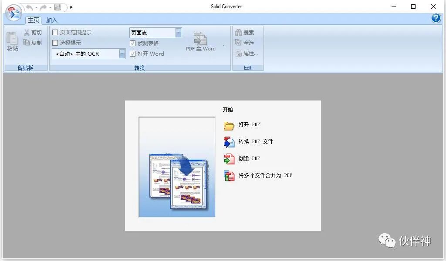
Task: Select the 主页 ribbon tab
Action: pyautogui.click(x=33, y=20)
